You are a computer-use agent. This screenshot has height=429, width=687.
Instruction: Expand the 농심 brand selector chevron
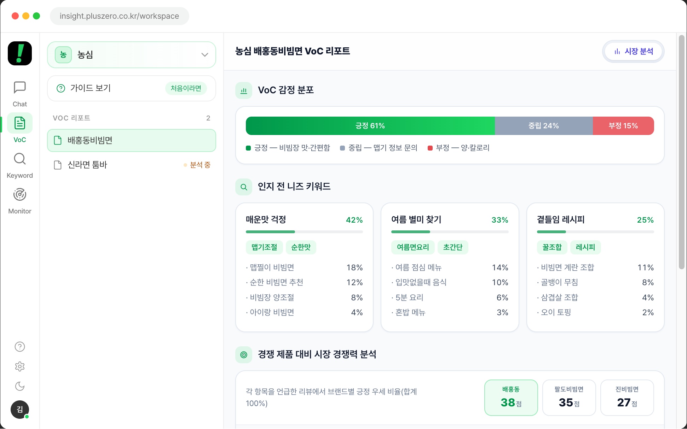(x=204, y=55)
